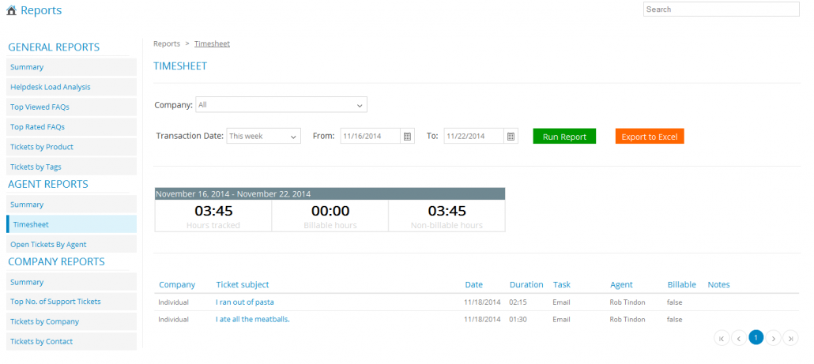Image resolution: width=814 pixels, height=364 pixels.
Task: Click Email task in the pasta row
Action: tap(562, 302)
